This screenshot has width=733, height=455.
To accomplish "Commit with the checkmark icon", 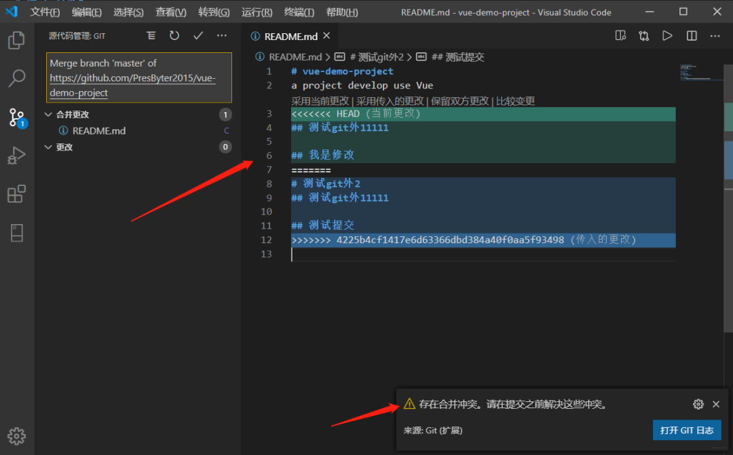I will pos(198,35).
